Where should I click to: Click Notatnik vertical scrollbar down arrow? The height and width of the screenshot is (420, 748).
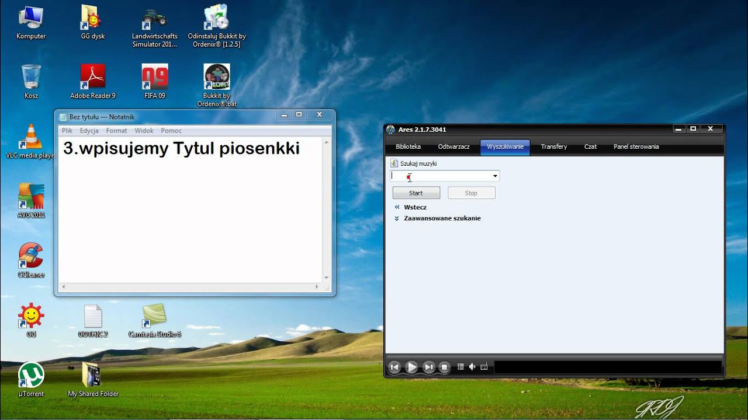(327, 278)
